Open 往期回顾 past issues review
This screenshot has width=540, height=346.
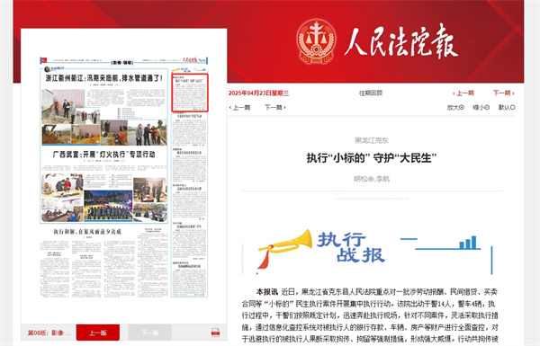point(371,93)
